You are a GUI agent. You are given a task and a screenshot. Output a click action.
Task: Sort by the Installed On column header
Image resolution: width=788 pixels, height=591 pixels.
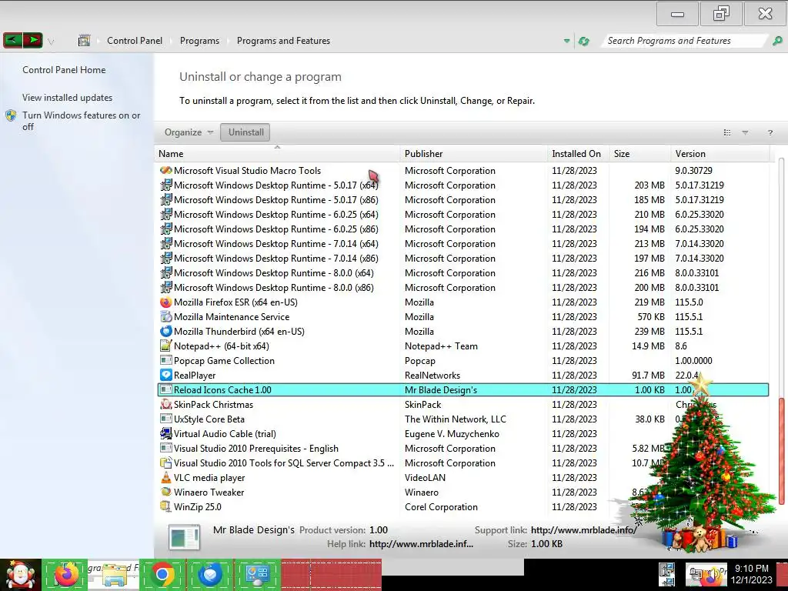[x=577, y=154]
